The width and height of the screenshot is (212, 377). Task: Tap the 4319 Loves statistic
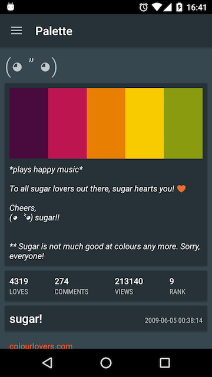coord(19,286)
